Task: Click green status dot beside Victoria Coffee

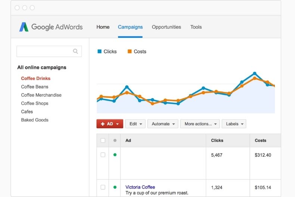Action: point(115,187)
